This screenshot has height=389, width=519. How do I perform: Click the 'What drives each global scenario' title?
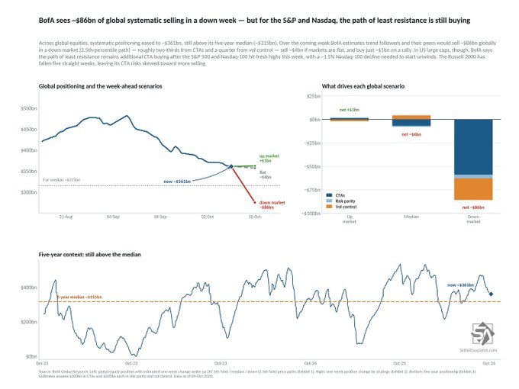(x=363, y=86)
